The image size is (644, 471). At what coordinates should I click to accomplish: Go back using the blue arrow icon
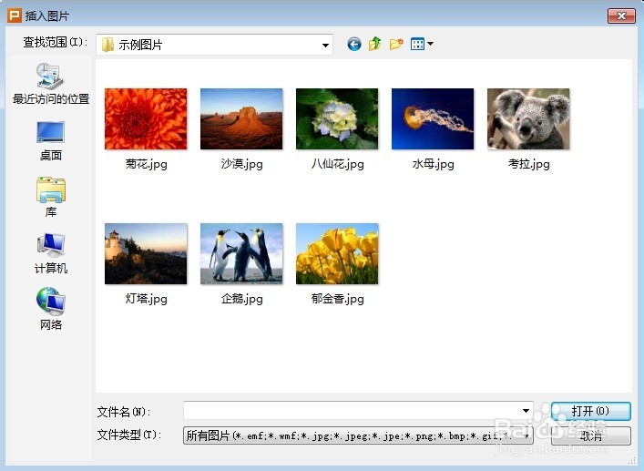coord(354,44)
